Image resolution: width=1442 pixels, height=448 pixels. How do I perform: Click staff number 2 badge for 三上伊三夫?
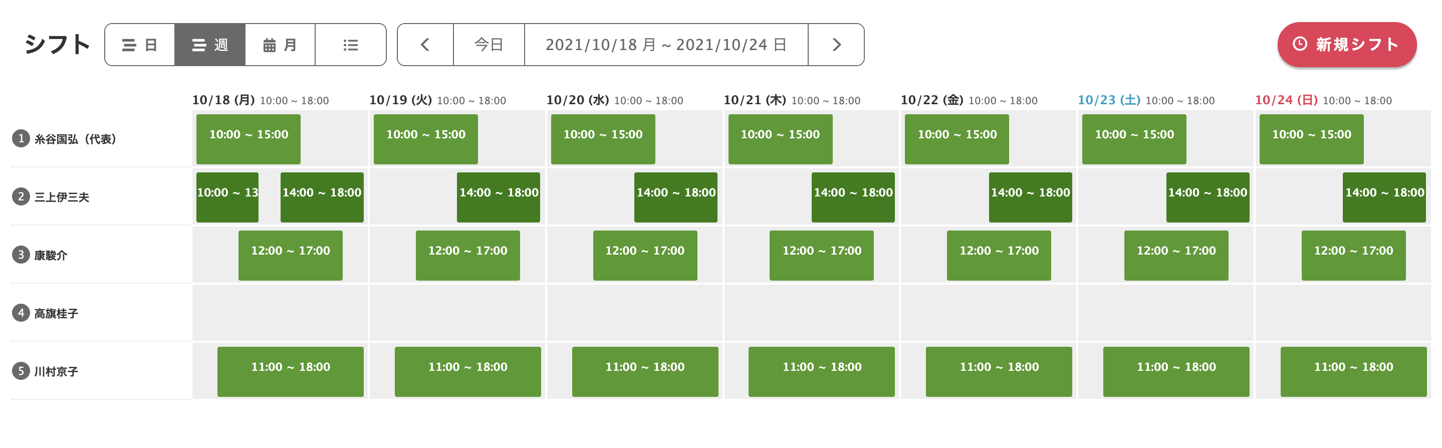point(21,196)
